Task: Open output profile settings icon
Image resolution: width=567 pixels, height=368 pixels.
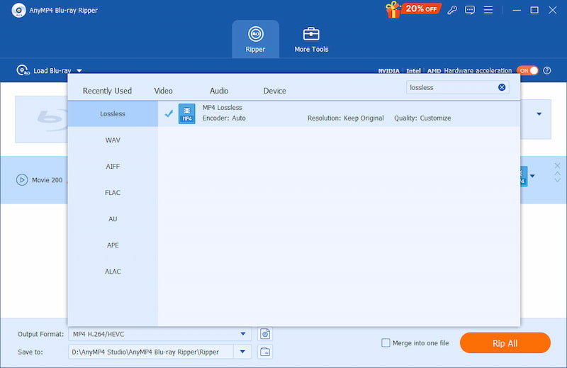Action: pos(265,334)
